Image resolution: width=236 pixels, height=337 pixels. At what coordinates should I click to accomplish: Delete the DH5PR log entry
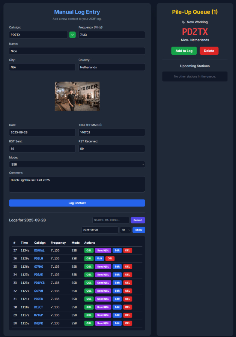[128, 323]
